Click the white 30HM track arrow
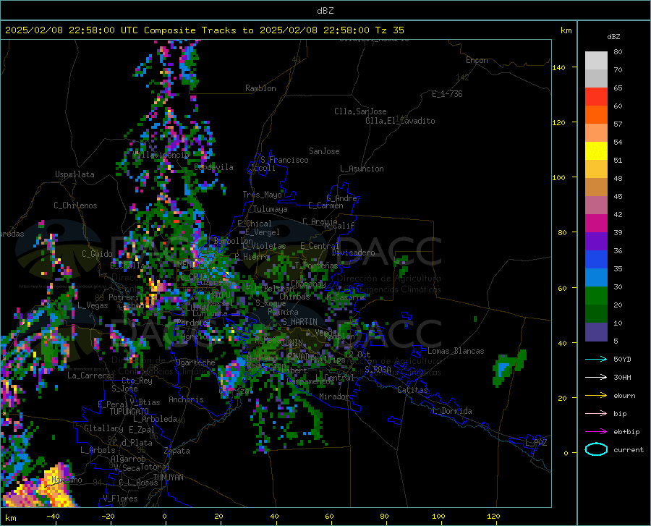This screenshot has height=526, width=651. pyautogui.click(x=596, y=378)
